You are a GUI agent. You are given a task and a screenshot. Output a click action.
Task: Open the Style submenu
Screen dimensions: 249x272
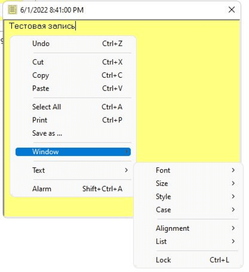pos(163,197)
